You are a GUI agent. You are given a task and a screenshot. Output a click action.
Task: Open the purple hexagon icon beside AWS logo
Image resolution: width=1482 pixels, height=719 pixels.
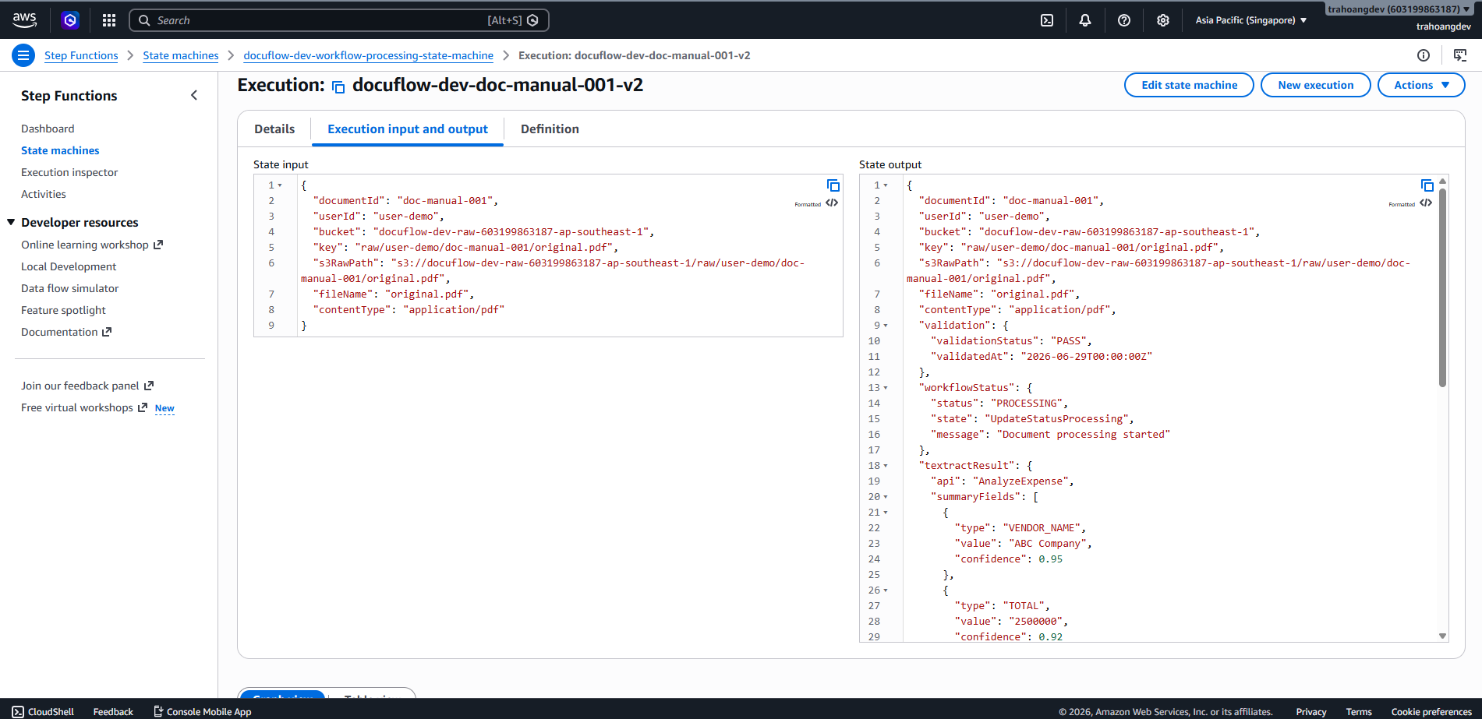click(x=70, y=20)
